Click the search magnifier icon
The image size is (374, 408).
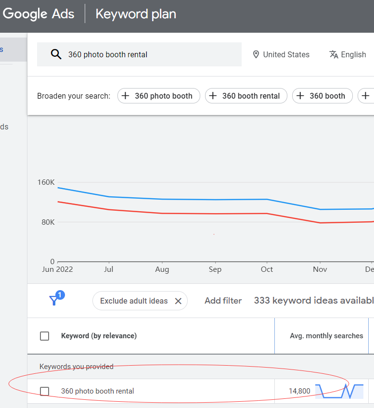pos(56,54)
